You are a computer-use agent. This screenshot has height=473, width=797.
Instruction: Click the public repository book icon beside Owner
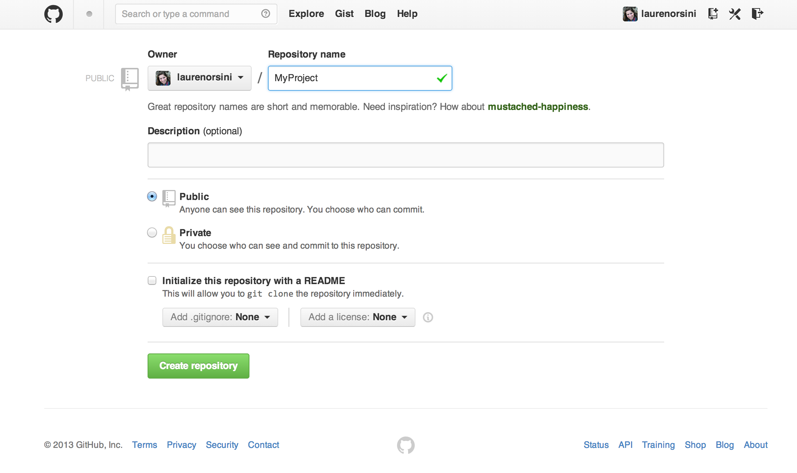(130, 79)
